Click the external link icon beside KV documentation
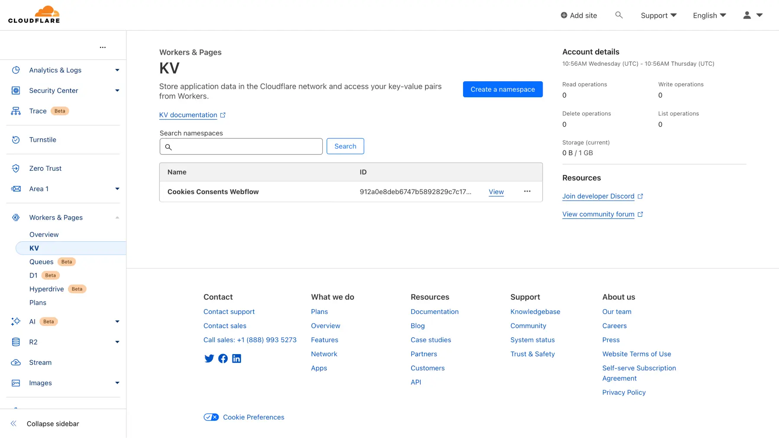This screenshot has width=779, height=438. point(223,115)
